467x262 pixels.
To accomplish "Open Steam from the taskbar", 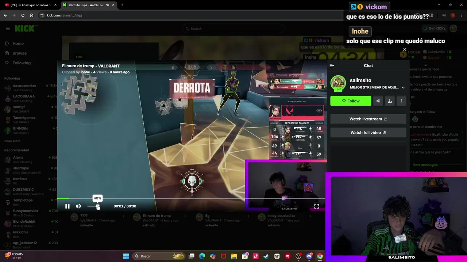I will pos(266,256).
